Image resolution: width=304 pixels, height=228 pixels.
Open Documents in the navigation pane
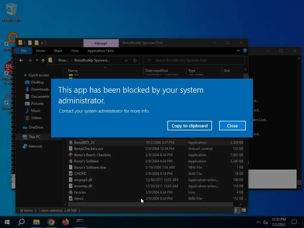pos(40,96)
